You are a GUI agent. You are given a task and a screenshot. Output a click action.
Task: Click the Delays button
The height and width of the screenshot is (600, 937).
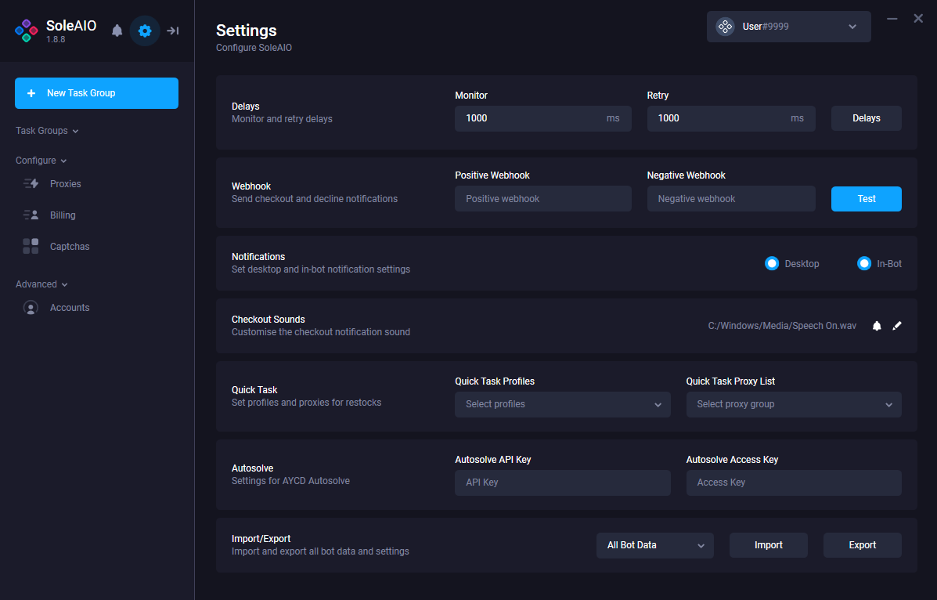[867, 118]
